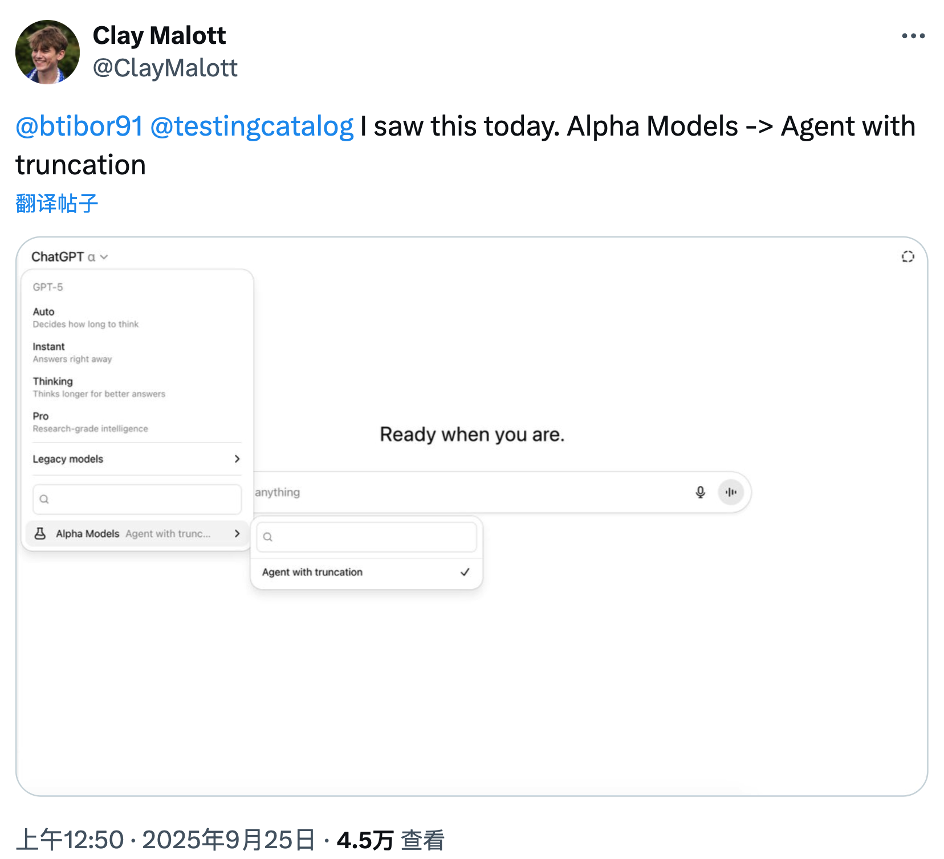
Task: Pick the Thinking model option
Action: click(99, 387)
